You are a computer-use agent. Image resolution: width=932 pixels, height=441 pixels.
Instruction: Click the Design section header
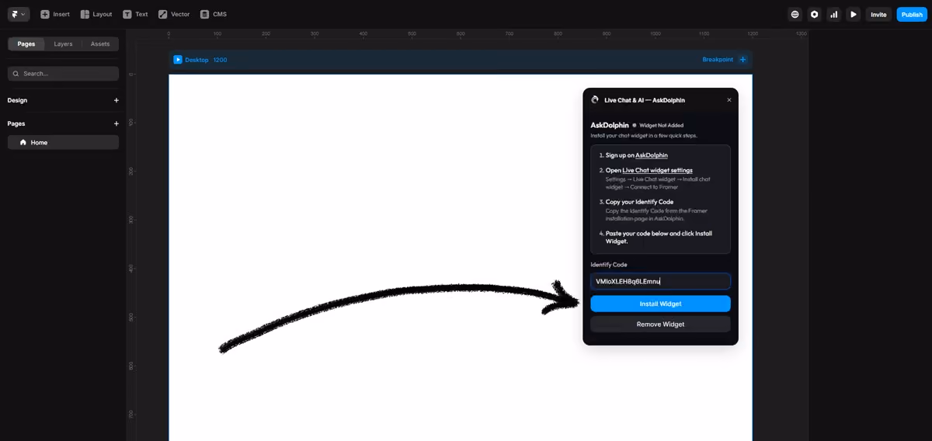[x=17, y=100]
